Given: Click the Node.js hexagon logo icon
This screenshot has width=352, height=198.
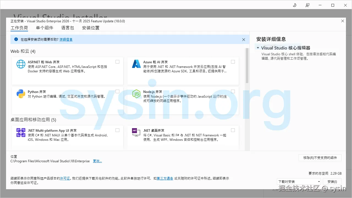Looking at the screenshot, I should 136,94.
